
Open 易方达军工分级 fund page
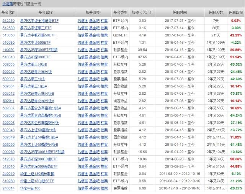click(32, 79)
